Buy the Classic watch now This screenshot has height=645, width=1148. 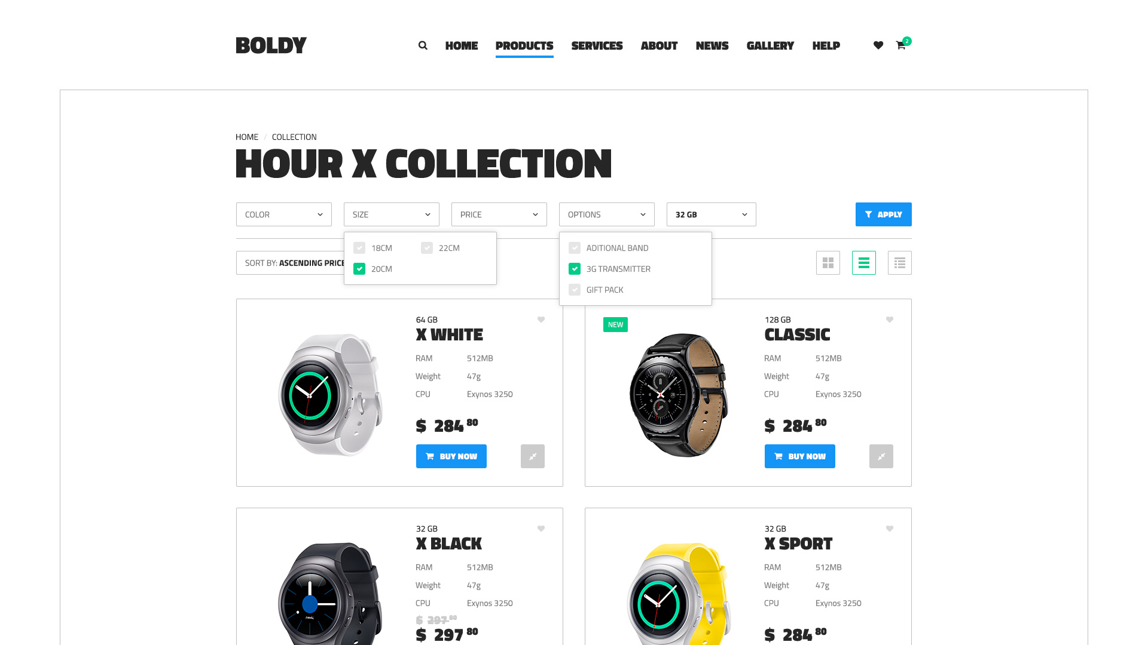[800, 456]
